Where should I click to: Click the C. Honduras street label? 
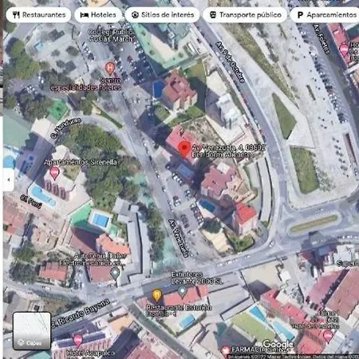pos(65,128)
